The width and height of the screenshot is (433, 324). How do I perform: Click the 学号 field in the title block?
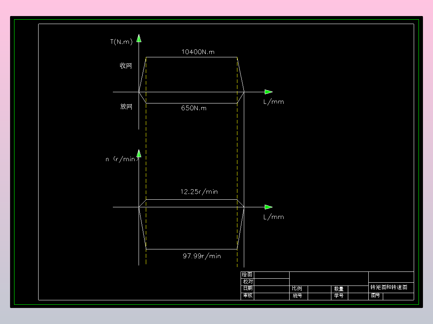339,296
